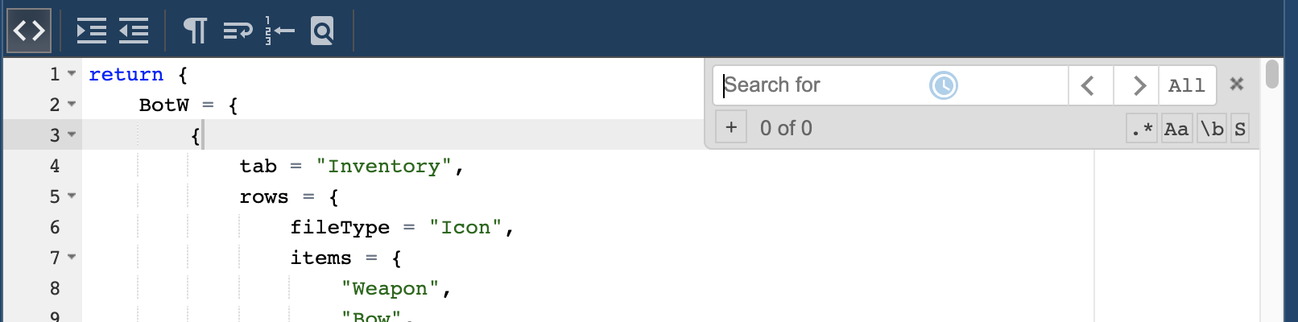This screenshot has height=322, width=1298.
Task: Toggle case-sensitive search (Aa)
Action: 1176,129
